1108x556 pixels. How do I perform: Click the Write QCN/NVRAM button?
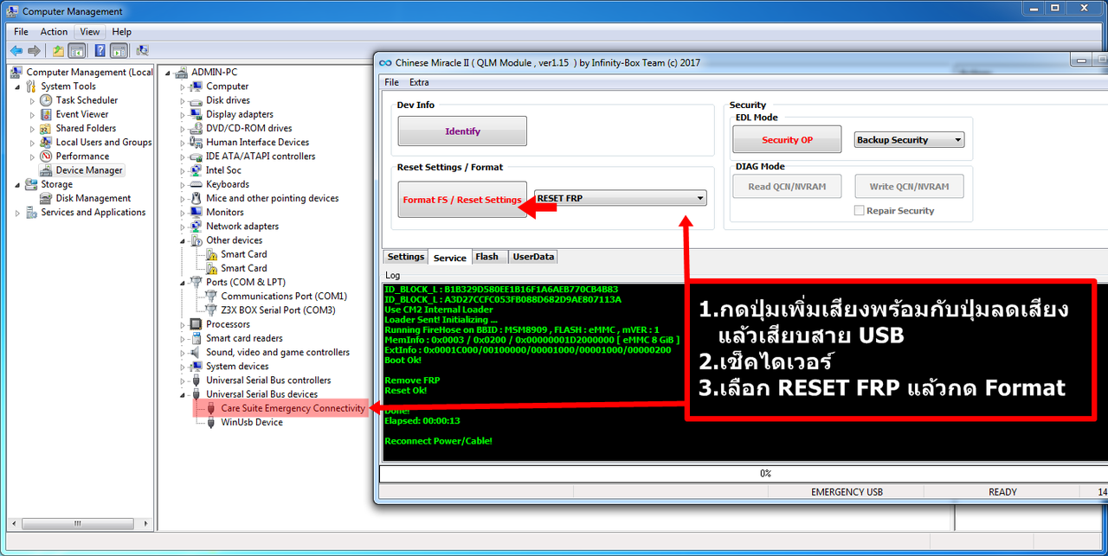(x=909, y=186)
